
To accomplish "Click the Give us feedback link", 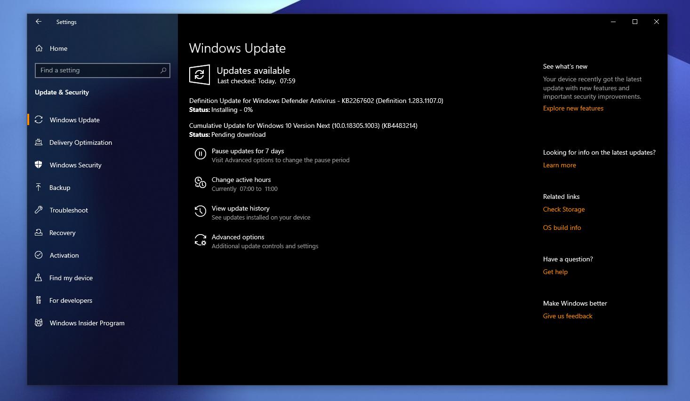I will pyautogui.click(x=568, y=316).
